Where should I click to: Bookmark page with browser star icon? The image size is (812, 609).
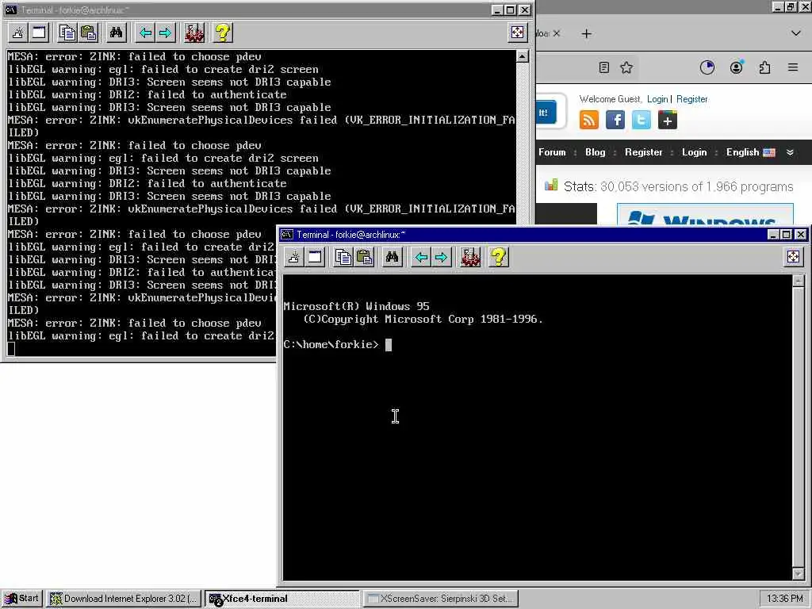[626, 67]
